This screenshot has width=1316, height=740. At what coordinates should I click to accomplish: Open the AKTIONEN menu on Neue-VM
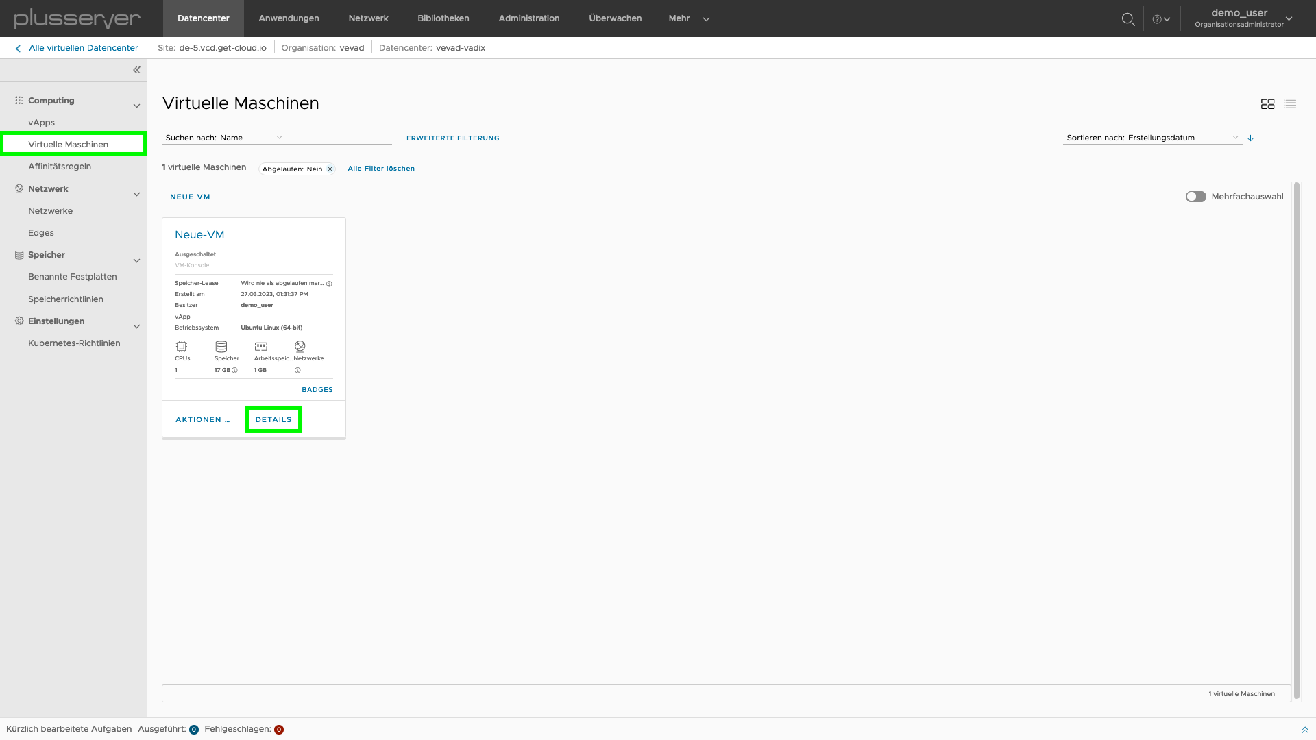[x=203, y=419]
